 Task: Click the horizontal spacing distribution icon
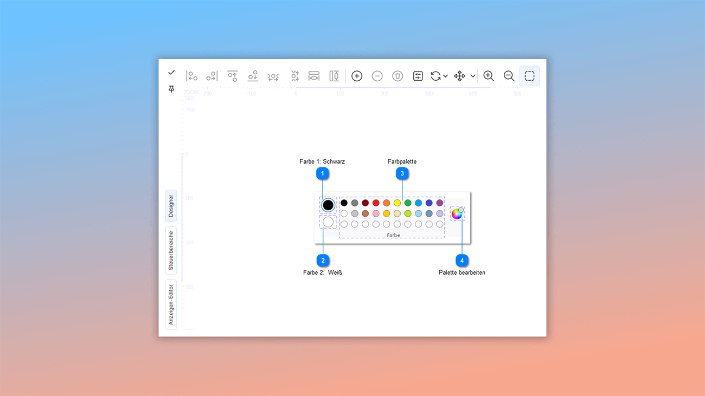[273, 76]
